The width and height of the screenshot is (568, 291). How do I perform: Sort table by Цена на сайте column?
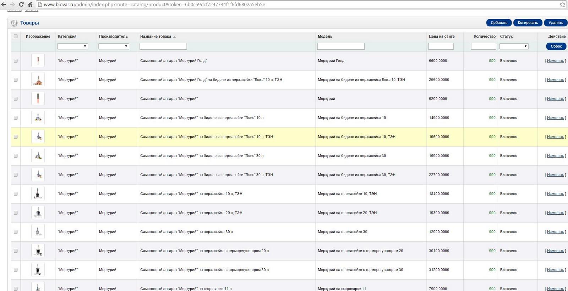(x=442, y=37)
